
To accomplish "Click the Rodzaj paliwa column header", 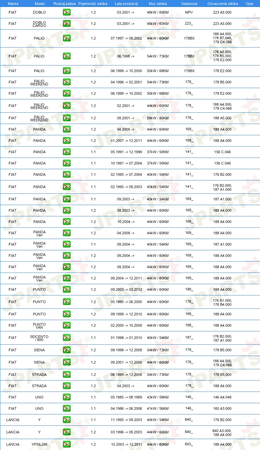I will tap(65, 3).
